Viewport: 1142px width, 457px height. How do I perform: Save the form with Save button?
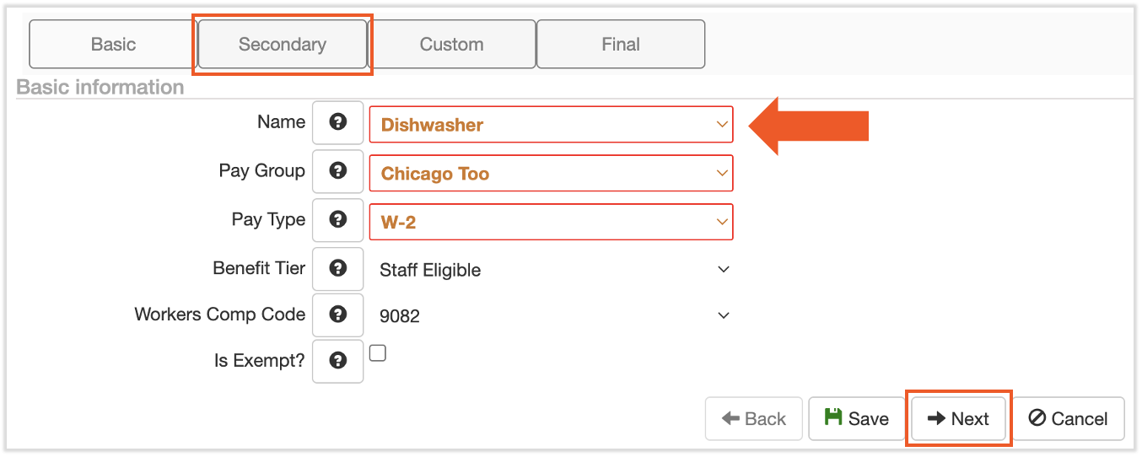[x=857, y=419]
